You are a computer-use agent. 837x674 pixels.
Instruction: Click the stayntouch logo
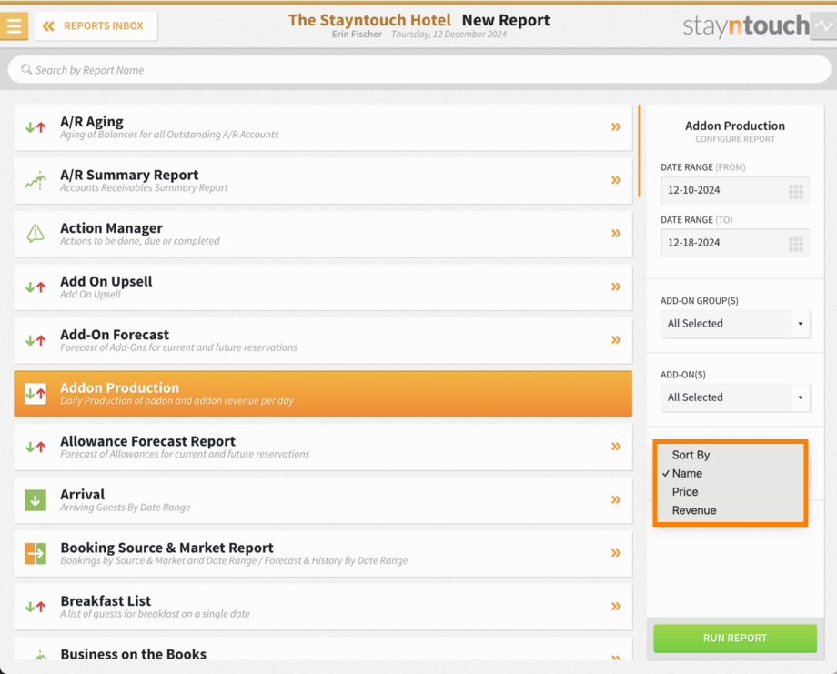(x=746, y=25)
